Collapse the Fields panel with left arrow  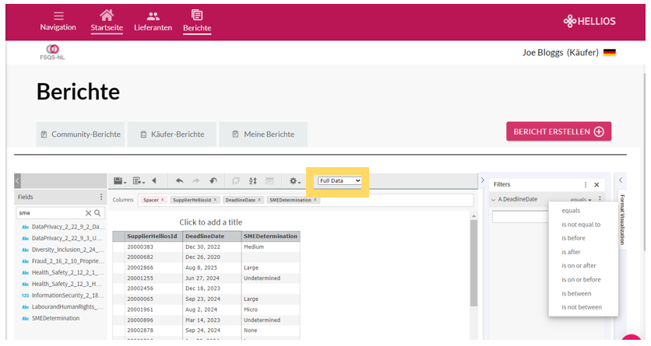(17, 180)
